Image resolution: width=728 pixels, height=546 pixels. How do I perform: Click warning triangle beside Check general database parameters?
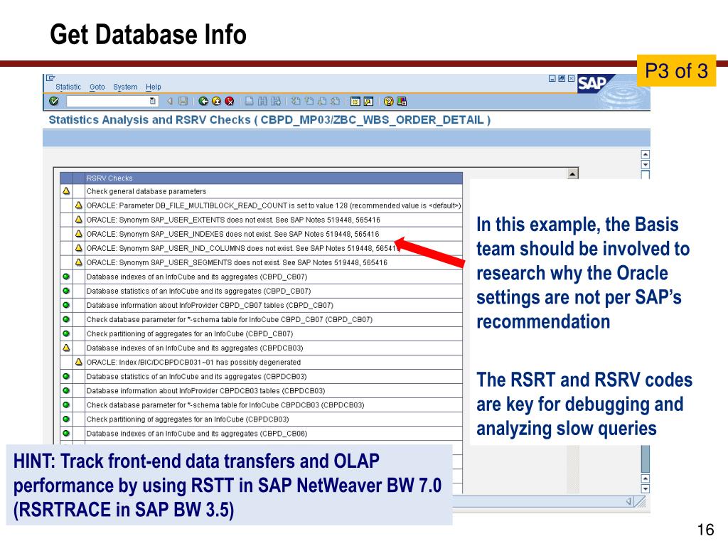tap(66, 191)
